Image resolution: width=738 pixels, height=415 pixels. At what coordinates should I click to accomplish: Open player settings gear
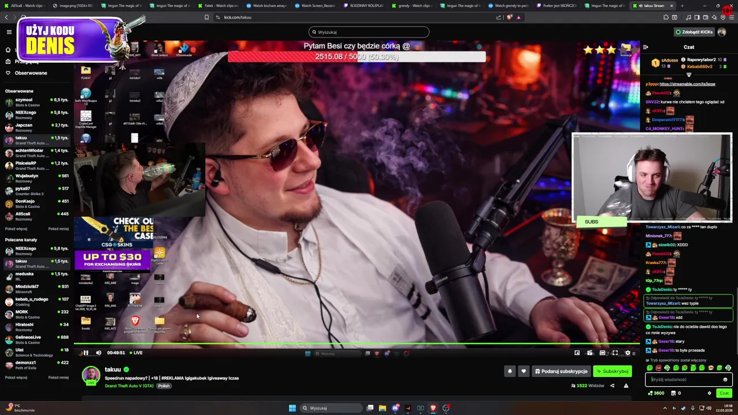coord(627,353)
